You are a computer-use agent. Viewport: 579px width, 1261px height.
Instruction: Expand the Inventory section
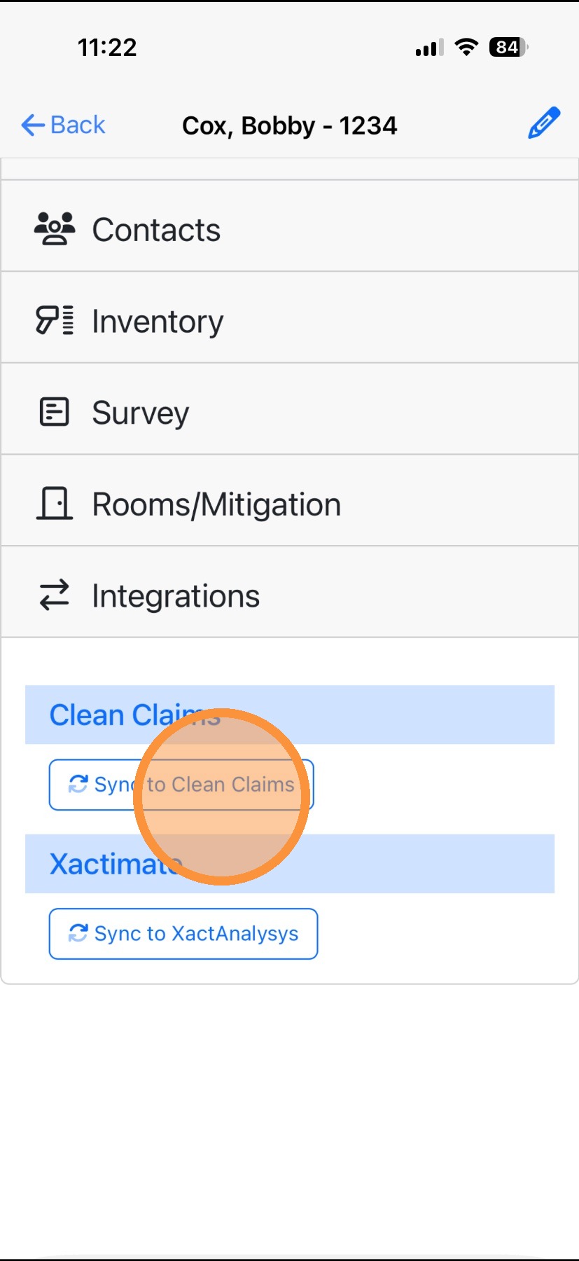point(290,321)
